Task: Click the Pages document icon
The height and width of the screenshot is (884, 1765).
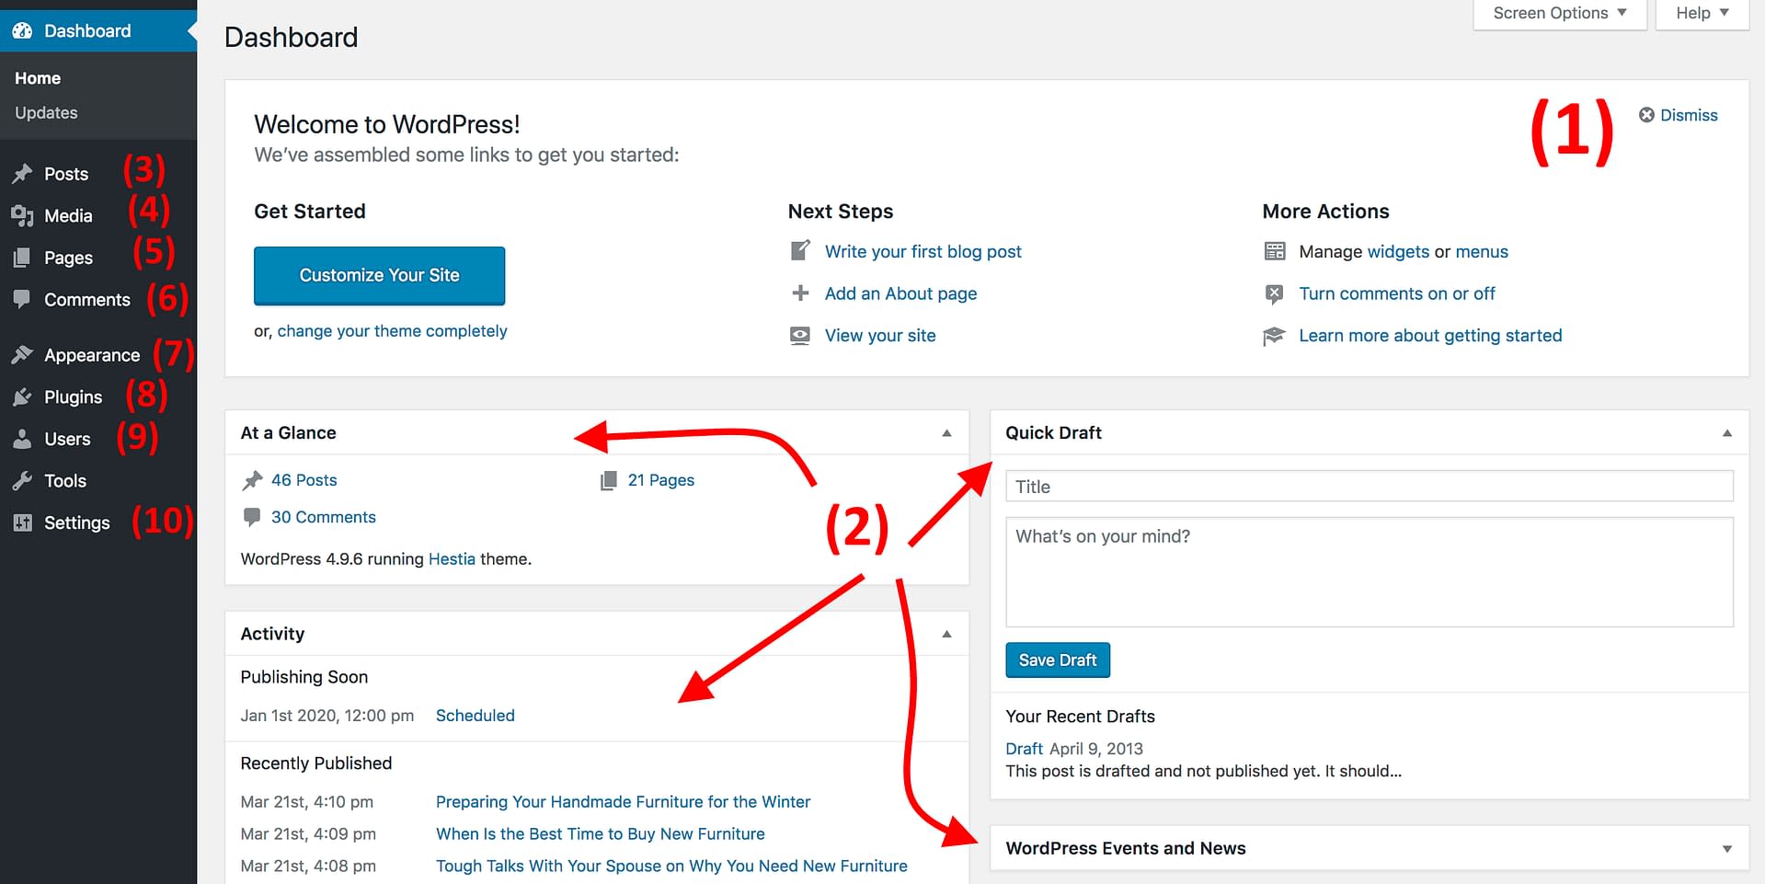Action: pos(22,258)
